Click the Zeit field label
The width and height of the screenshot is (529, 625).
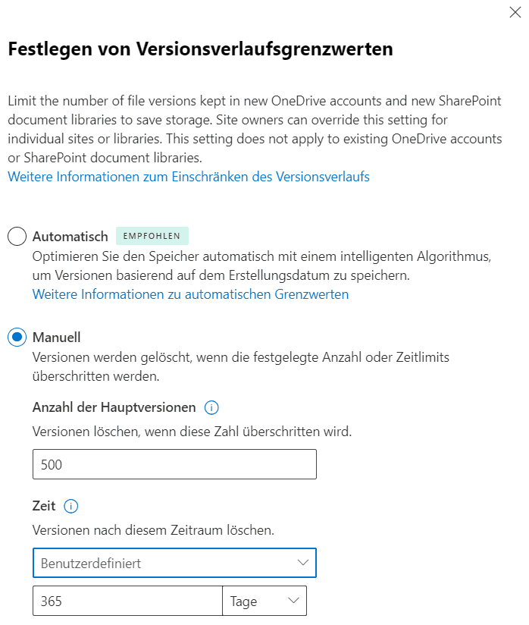coord(44,506)
